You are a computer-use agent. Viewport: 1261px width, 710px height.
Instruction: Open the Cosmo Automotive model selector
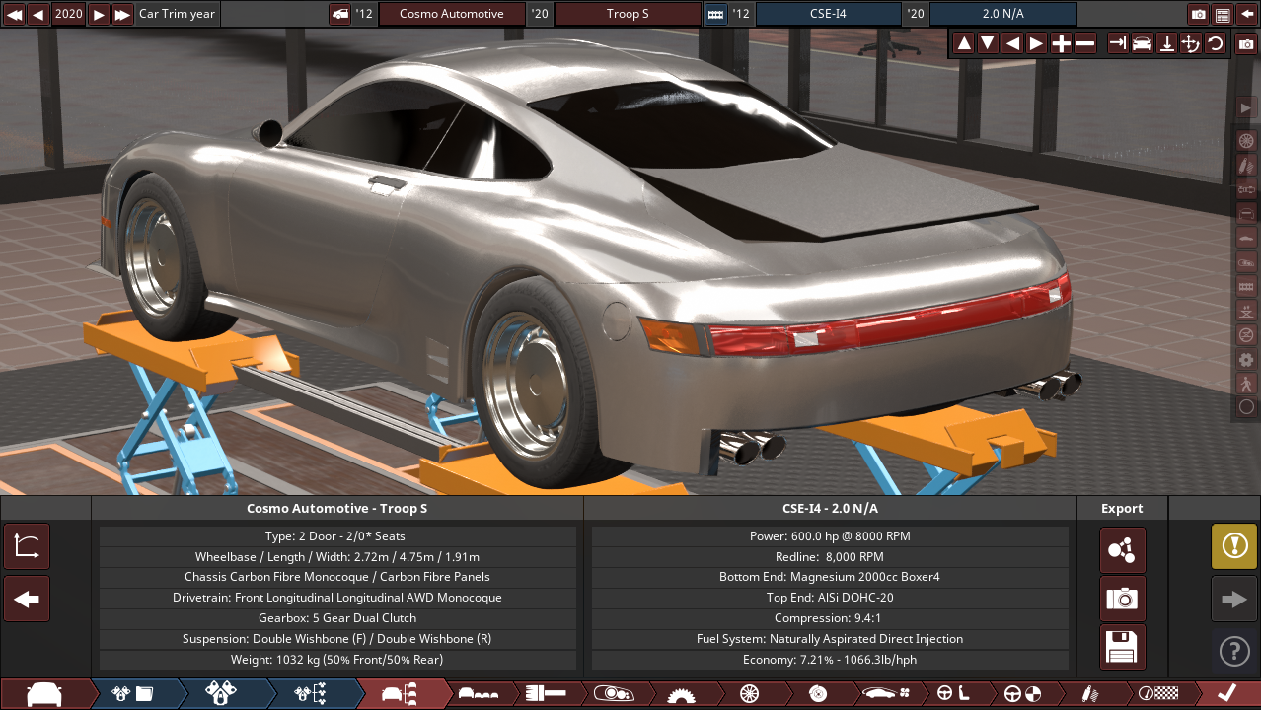click(x=451, y=14)
